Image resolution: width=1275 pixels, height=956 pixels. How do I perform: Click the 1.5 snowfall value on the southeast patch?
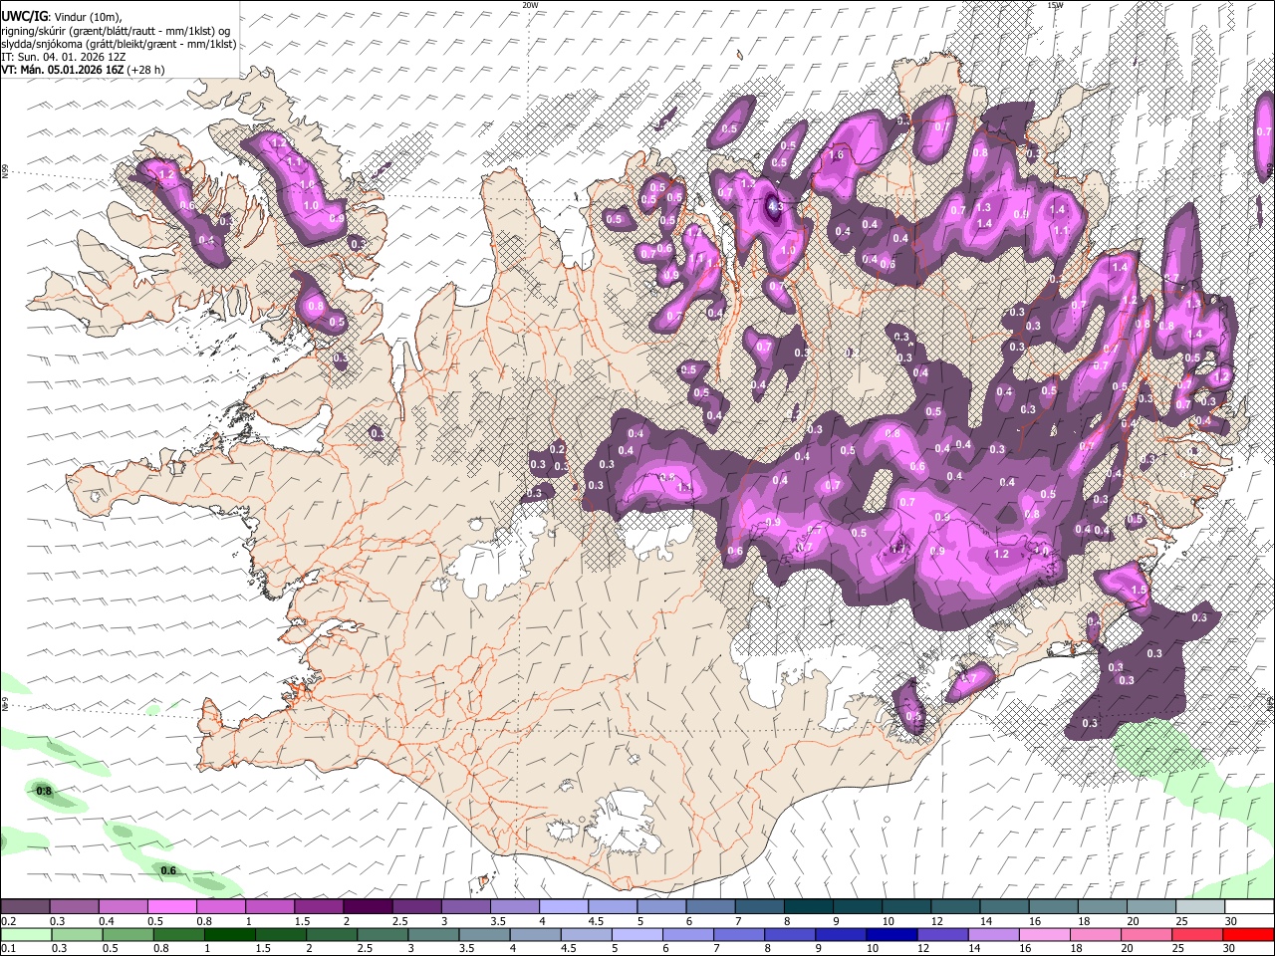(x=1140, y=591)
